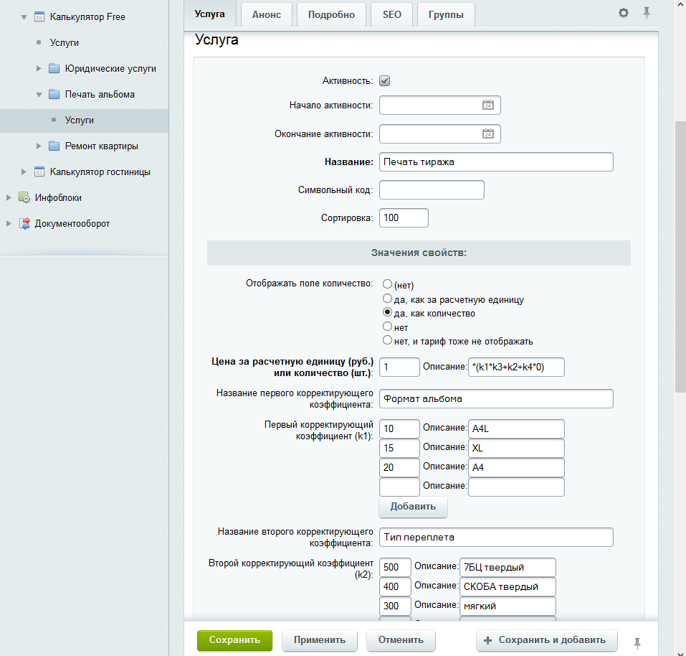
Task: Click the Печать альбома folder icon
Action: (54, 94)
